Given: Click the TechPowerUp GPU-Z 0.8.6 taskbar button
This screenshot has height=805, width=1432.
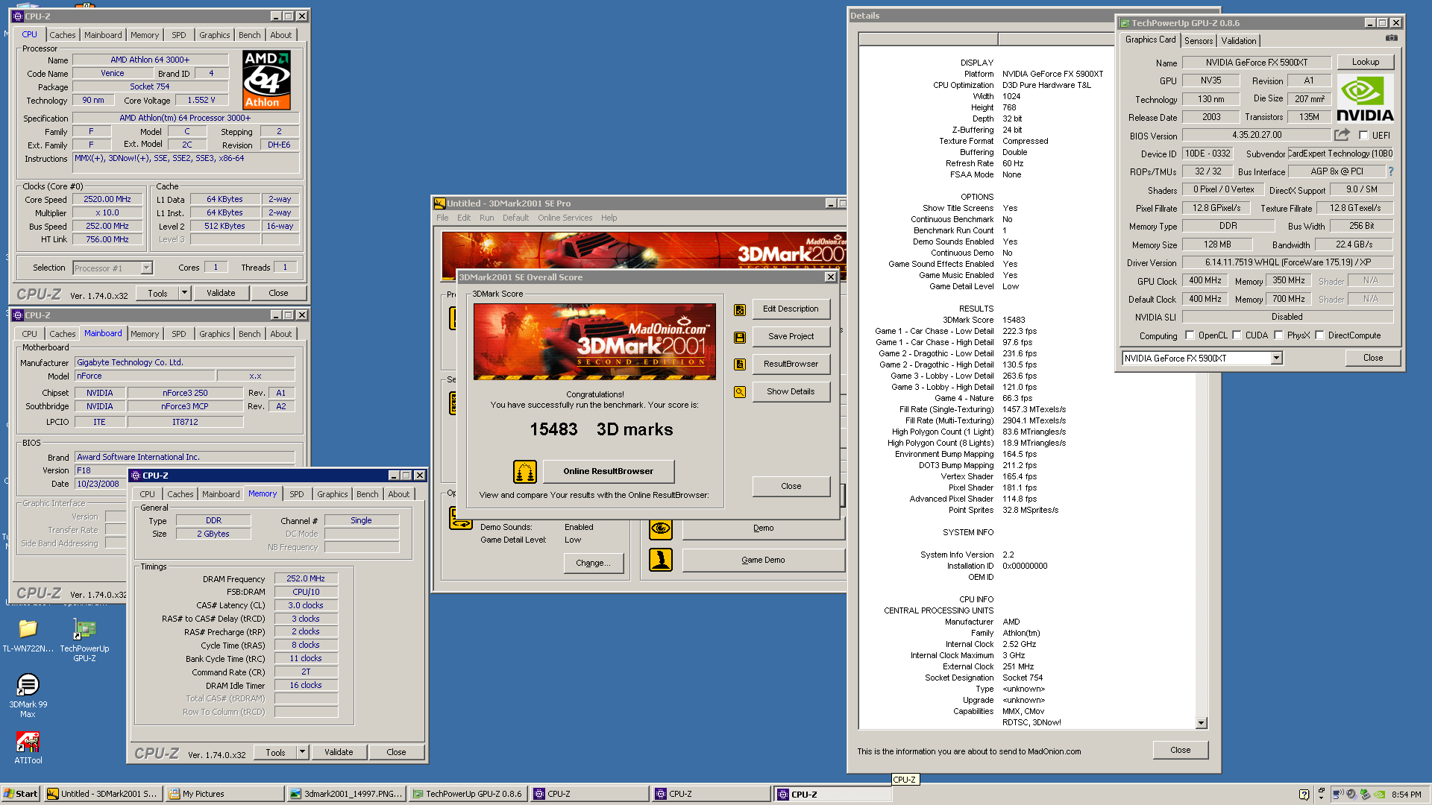Looking at the screenshot, I should (x=469, y=794).
